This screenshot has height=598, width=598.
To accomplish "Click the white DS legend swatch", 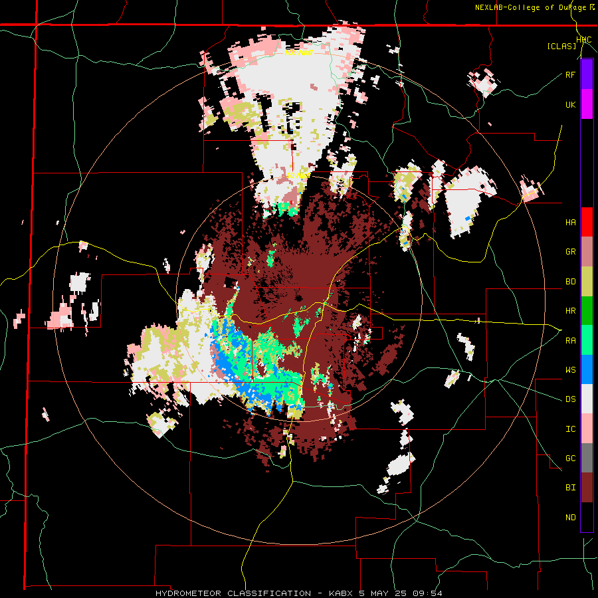I will tap(587, 399).
